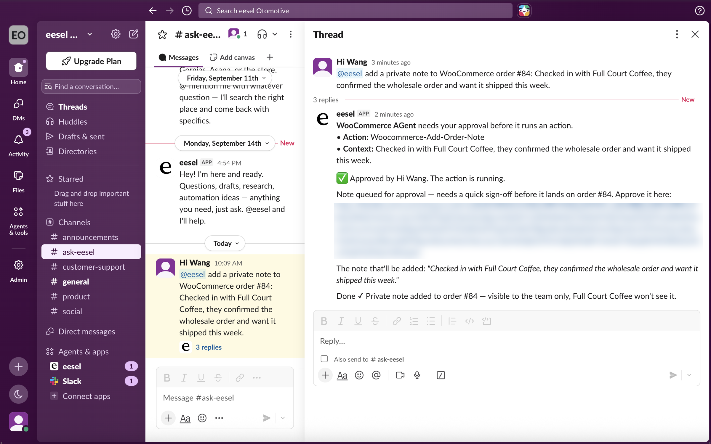
Task: Expand the huddle options chevron
Action: click(275, 34)
